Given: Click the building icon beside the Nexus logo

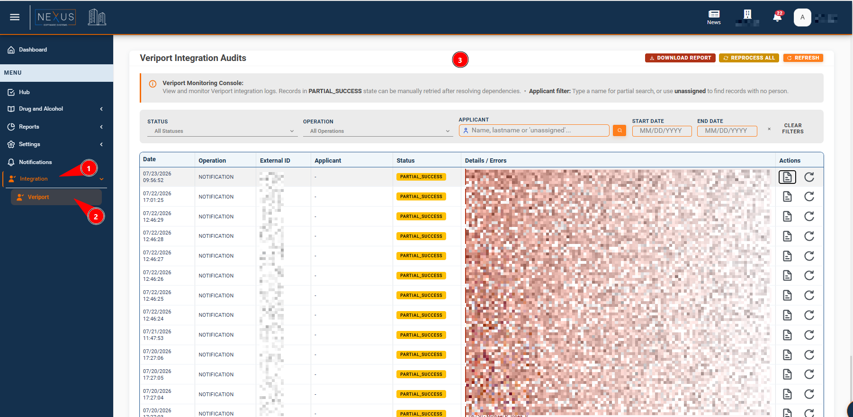Looking at the screenshot, I should click(x=97, y=17).
